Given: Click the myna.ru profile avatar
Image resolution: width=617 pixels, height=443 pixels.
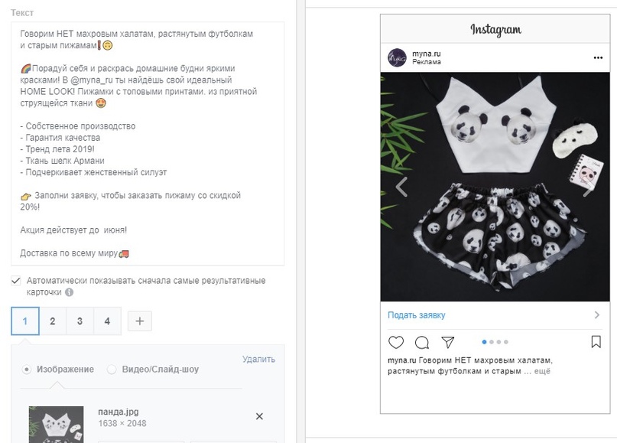Looking at the screenshot, I should pyautogui.click(x=397, y=58).
